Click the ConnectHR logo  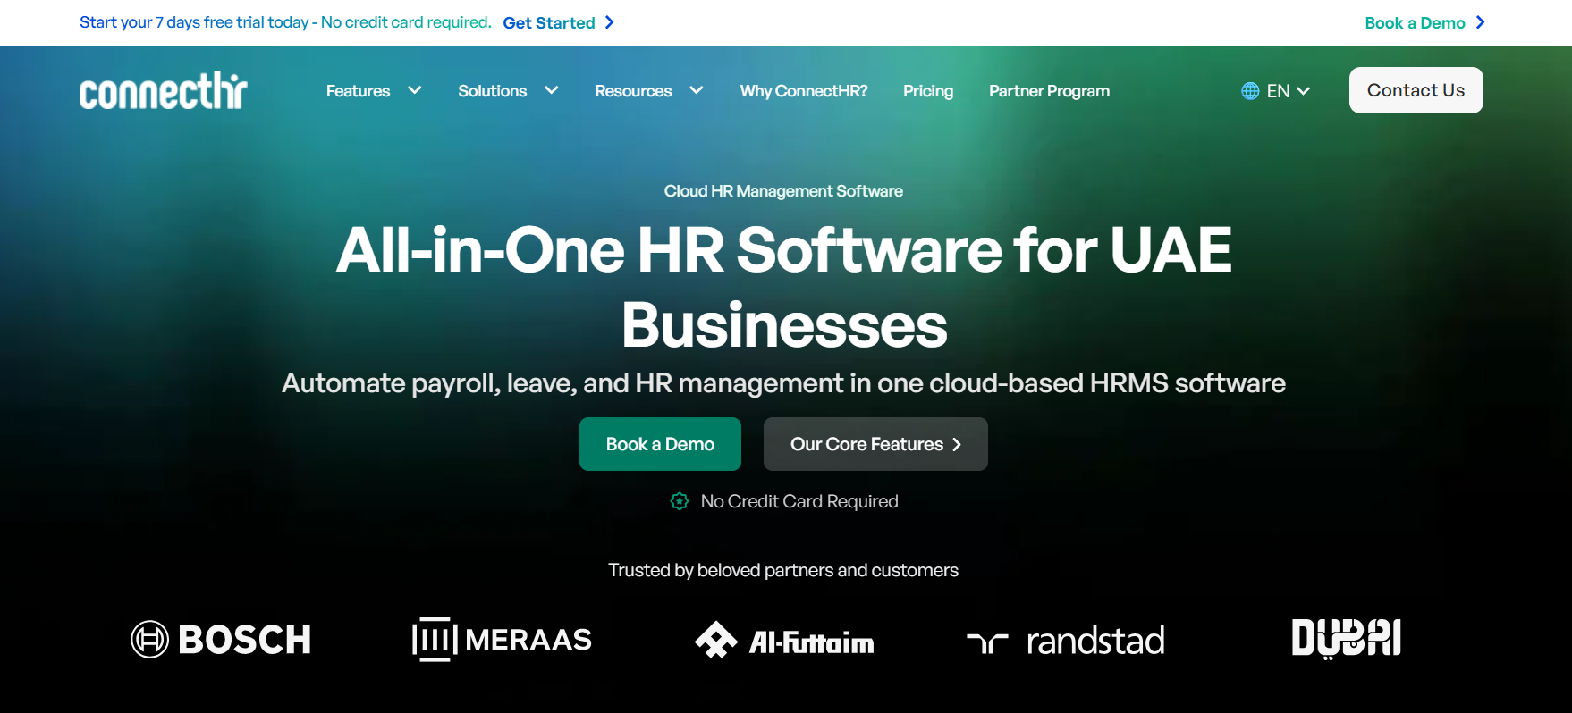[x=163, y=90]
